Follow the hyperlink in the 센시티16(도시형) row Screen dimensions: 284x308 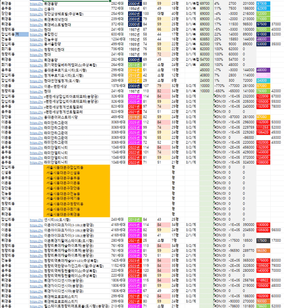point(36,220)
